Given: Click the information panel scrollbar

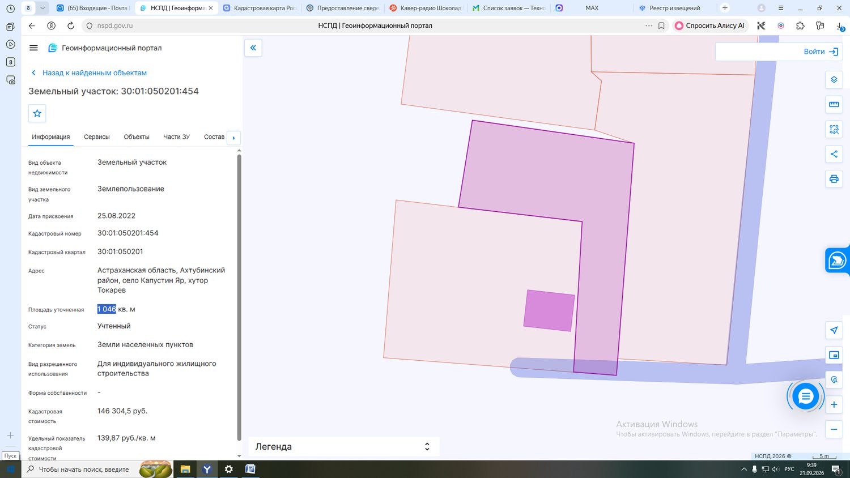Looking at the screenshot, I should click(x=239, y=297).
